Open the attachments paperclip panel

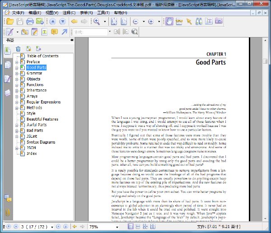coord(8,212)
